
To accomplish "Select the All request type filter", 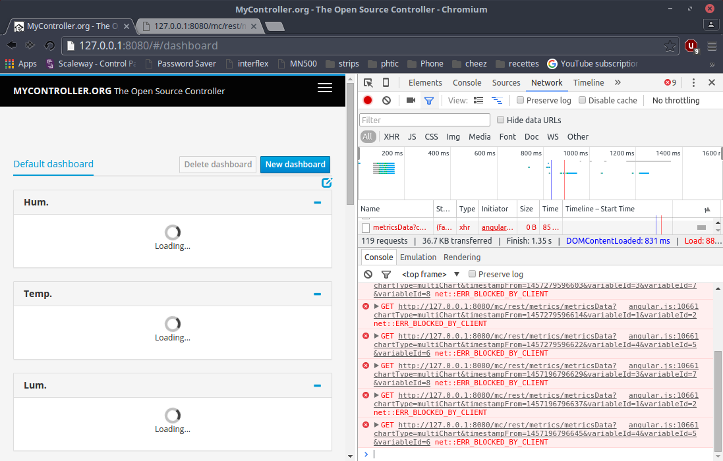I will click(368, 136).
